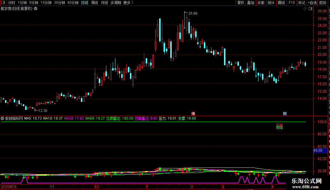
Task: Open the 多周期 multi-period view
Action: tap(116, 3)
